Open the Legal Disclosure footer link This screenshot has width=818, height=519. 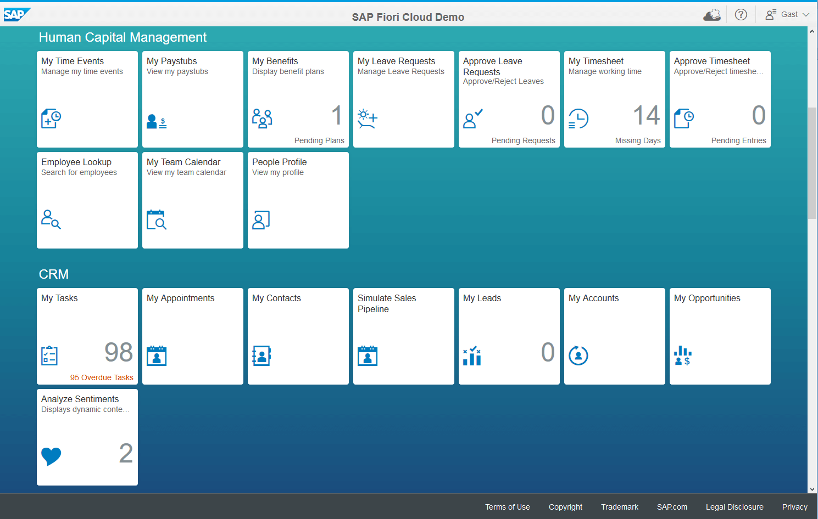(734, 507)
